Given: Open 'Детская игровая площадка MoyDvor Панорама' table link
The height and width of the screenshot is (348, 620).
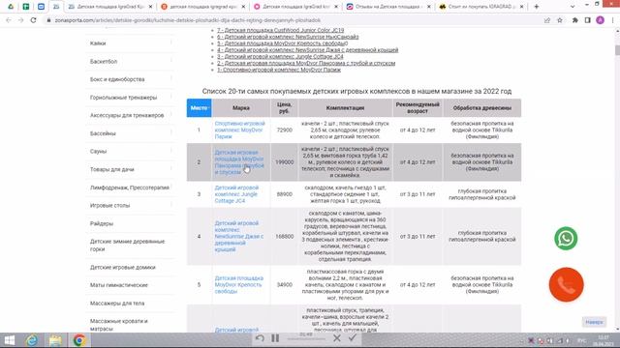Looking at the screenshot, I should click(x=239, y=162).
